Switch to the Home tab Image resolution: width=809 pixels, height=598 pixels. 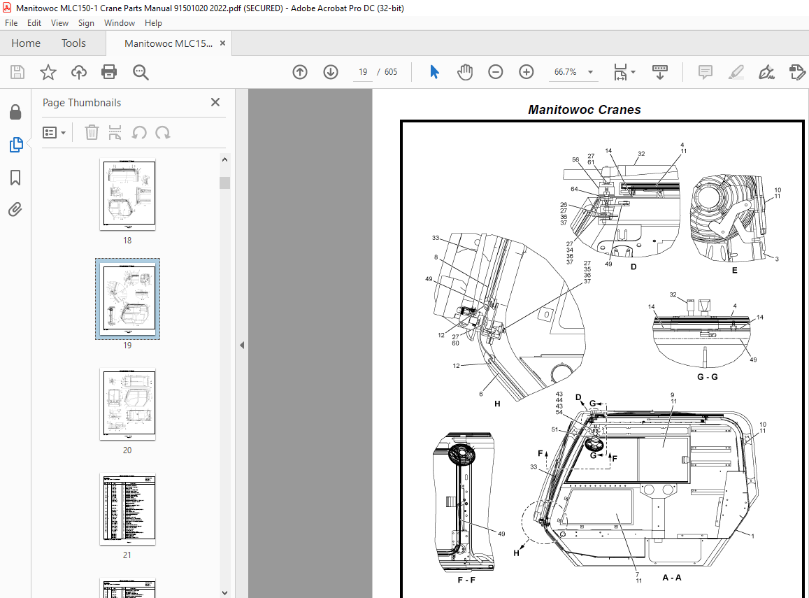[x=26, y=43]
